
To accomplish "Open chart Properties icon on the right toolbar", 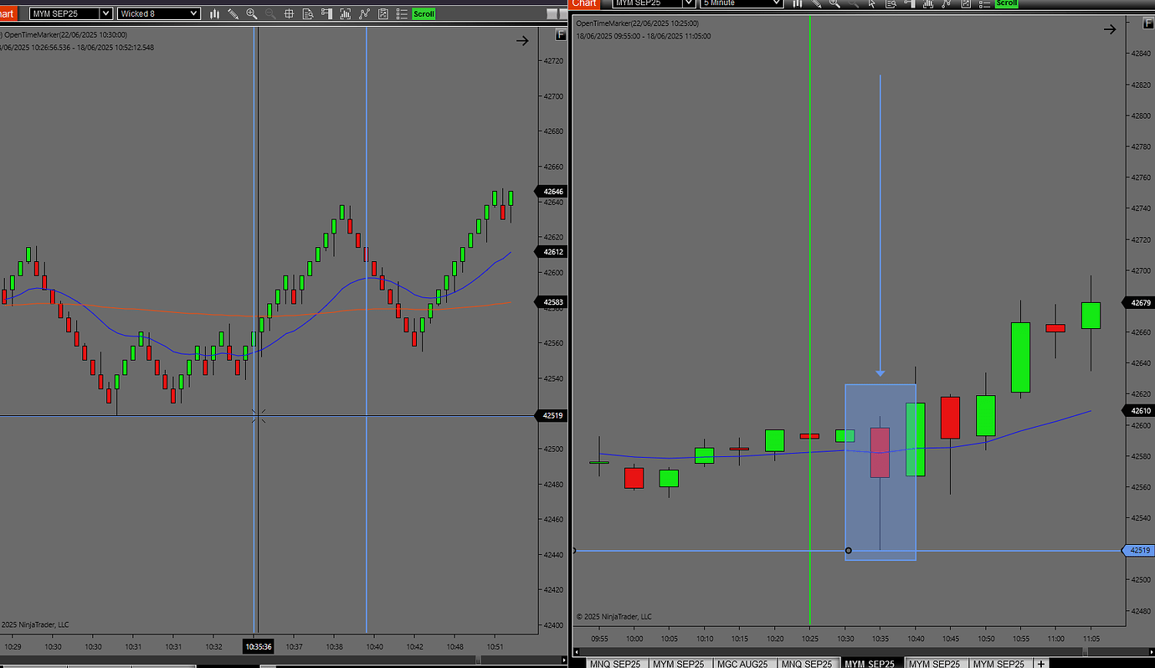I will click(x=967, y=4).
